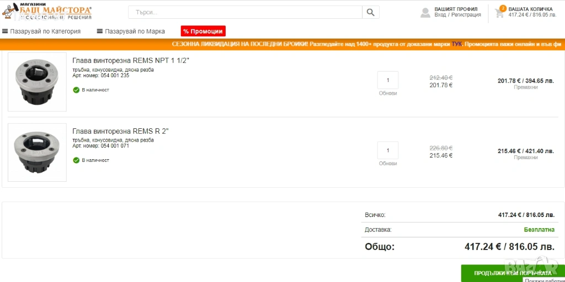Click the hamburger icon beside Пазарувай по Марка
This screenshot has height=282, width=565.
pos(100,31)
